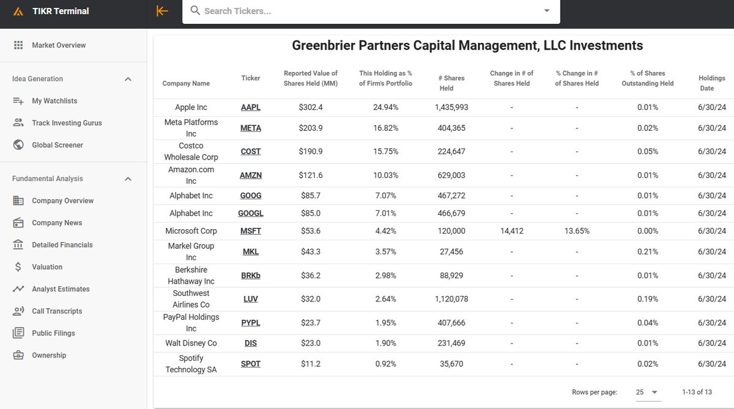Screen dimensions: 734x409
Task: Open the GOOGL ticker link
Action: pos(251,214)
